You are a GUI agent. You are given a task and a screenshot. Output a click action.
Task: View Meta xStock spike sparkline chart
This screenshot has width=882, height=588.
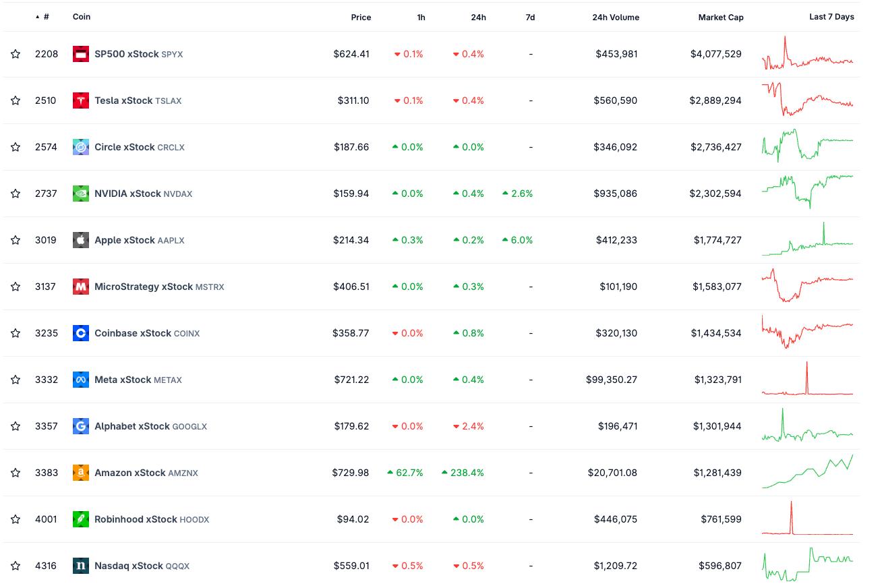pyautogui.click(x=807, y=378)
